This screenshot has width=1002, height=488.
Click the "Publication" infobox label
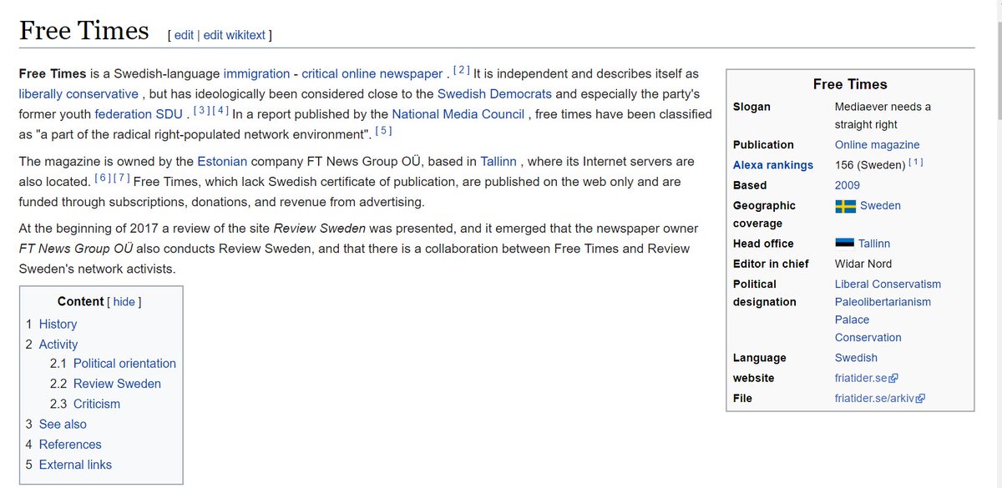763,144
